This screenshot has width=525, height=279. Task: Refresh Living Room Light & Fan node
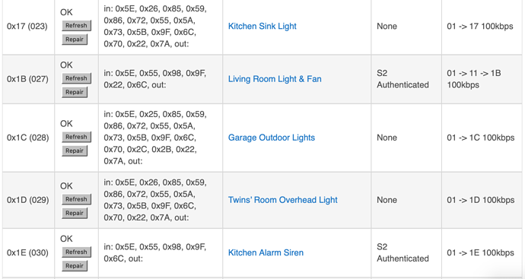tap(76, 78)
